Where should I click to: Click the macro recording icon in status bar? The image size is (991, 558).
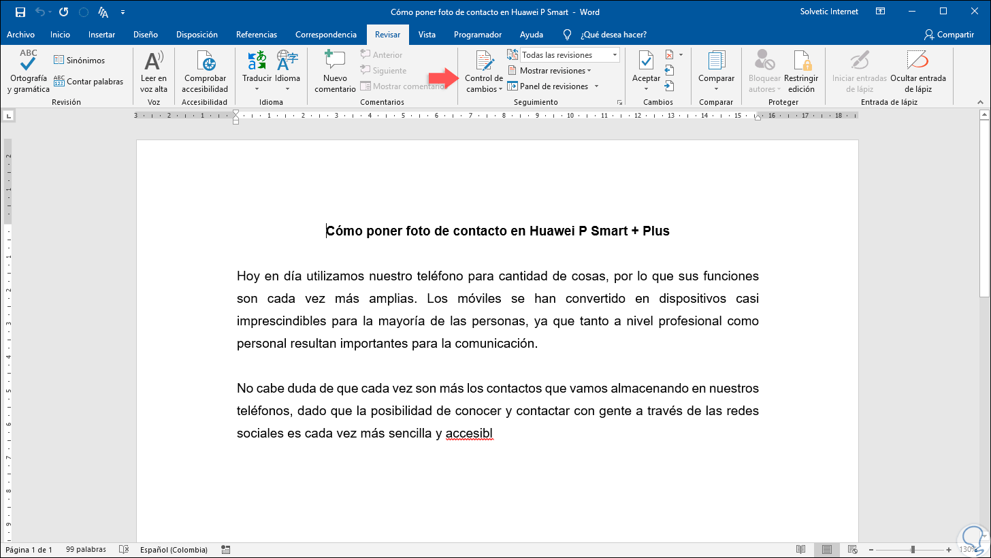click(x=226, y=550)
